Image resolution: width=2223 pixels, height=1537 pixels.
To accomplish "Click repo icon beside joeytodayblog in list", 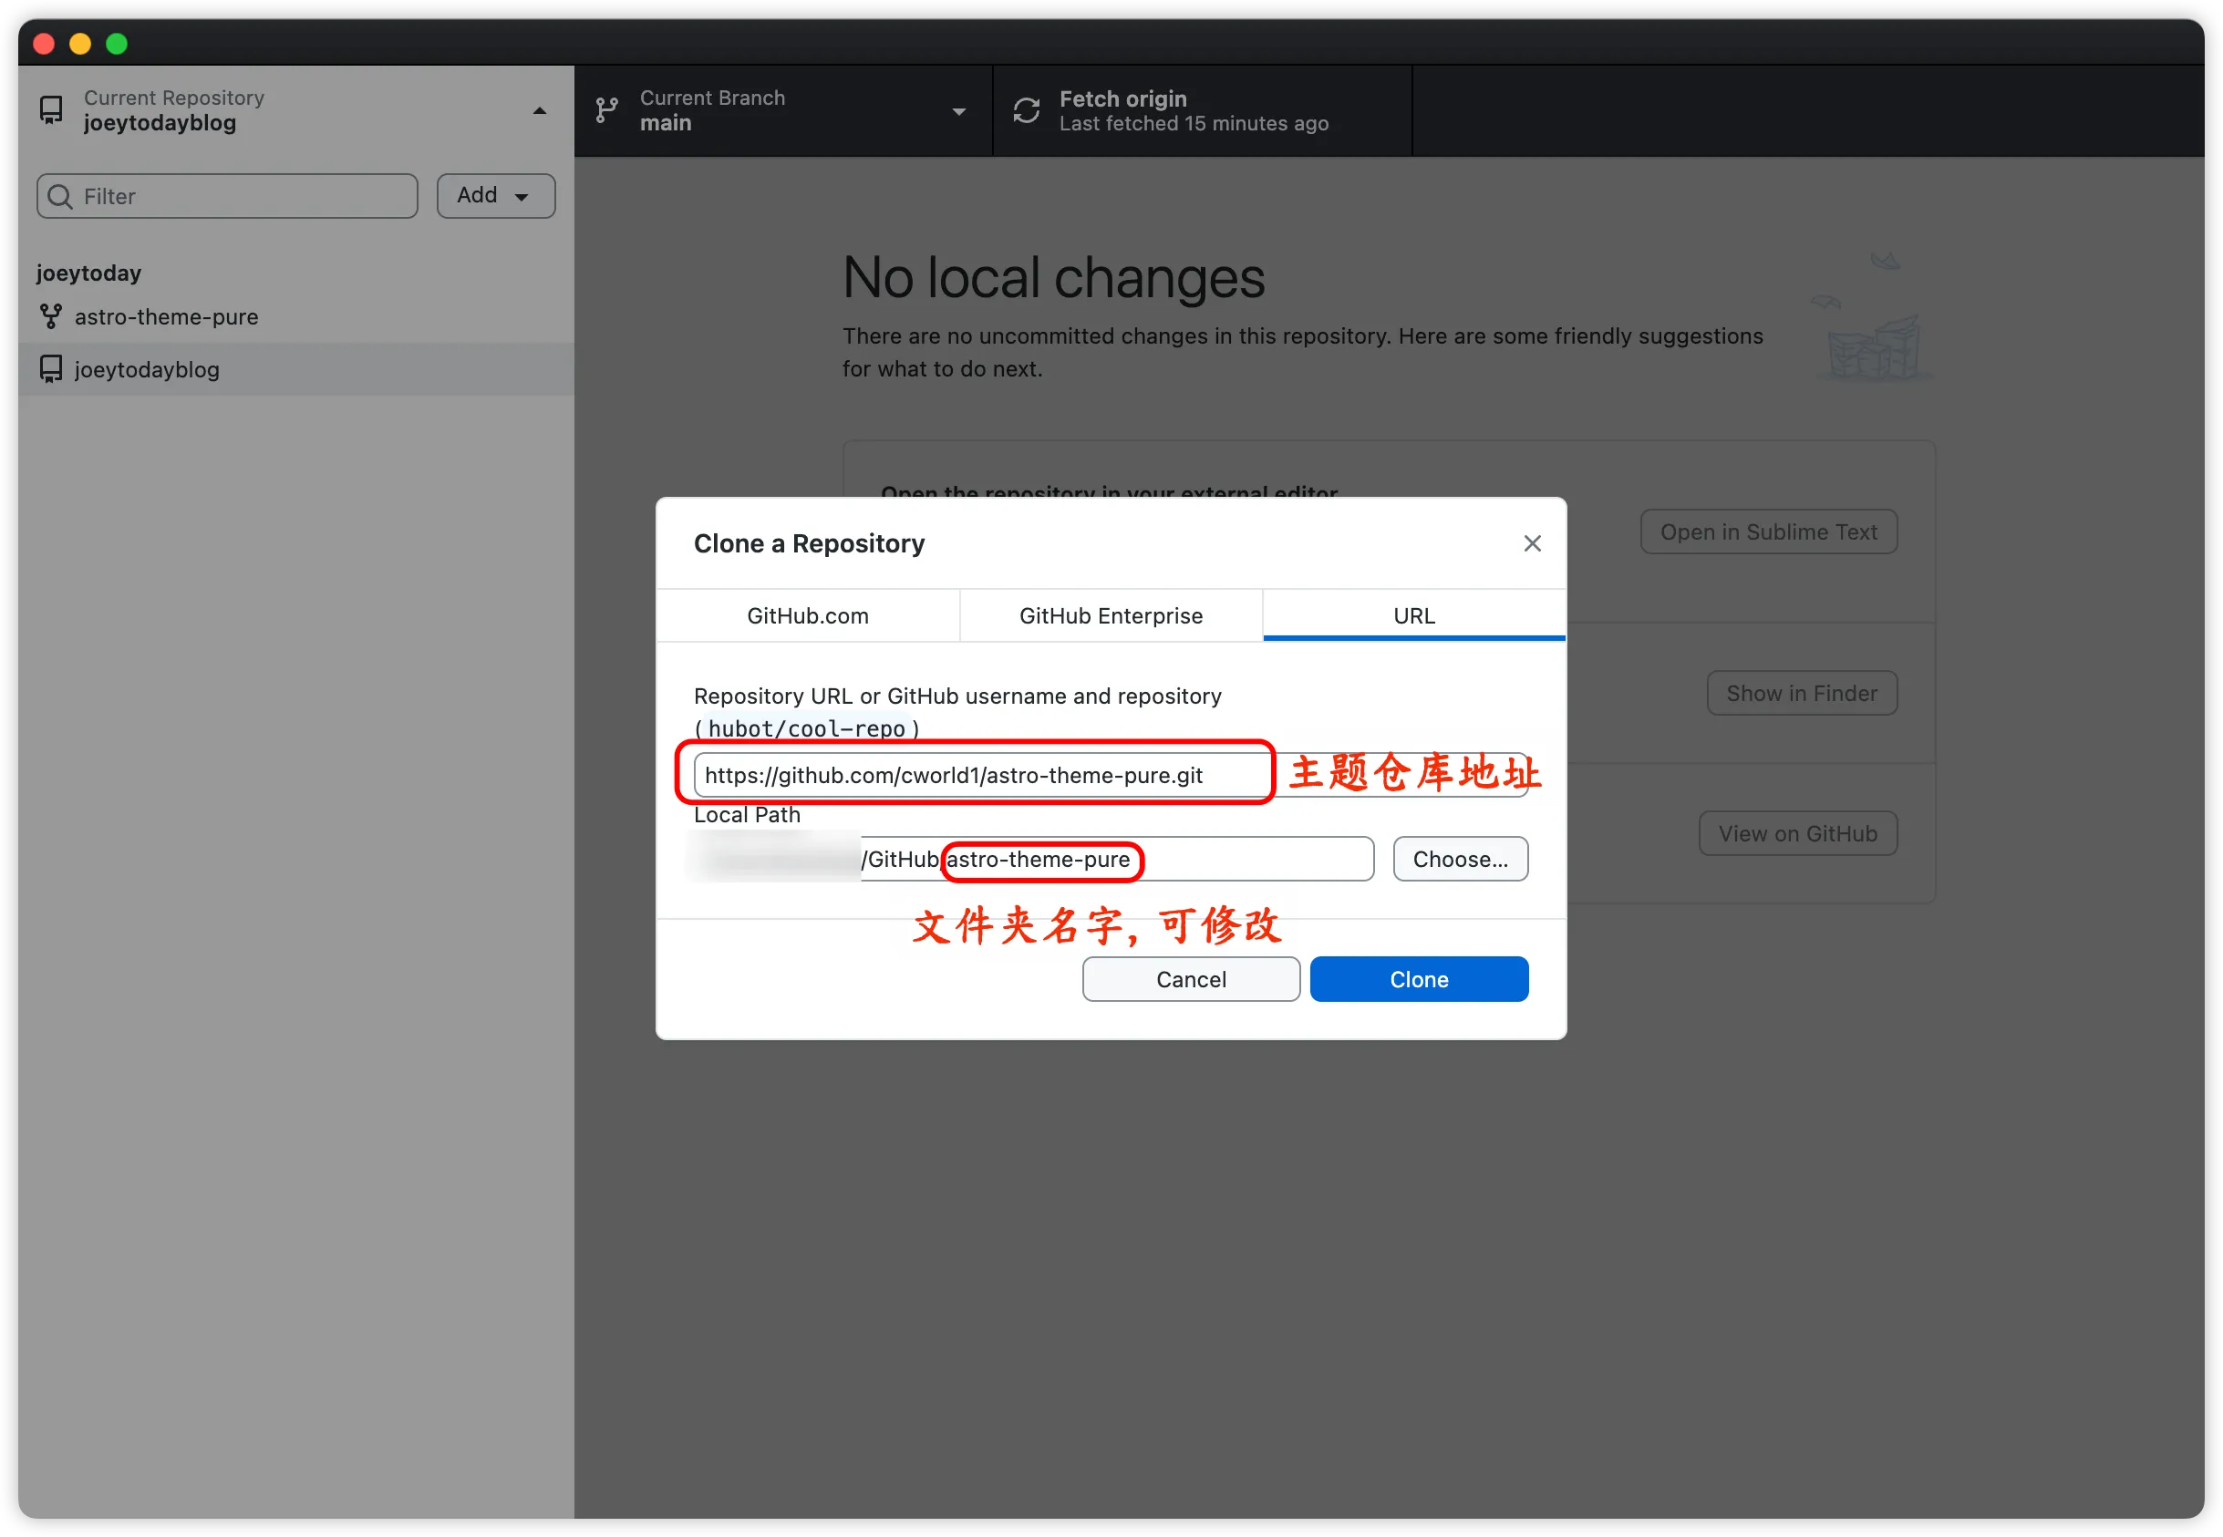I will point(51,369).
